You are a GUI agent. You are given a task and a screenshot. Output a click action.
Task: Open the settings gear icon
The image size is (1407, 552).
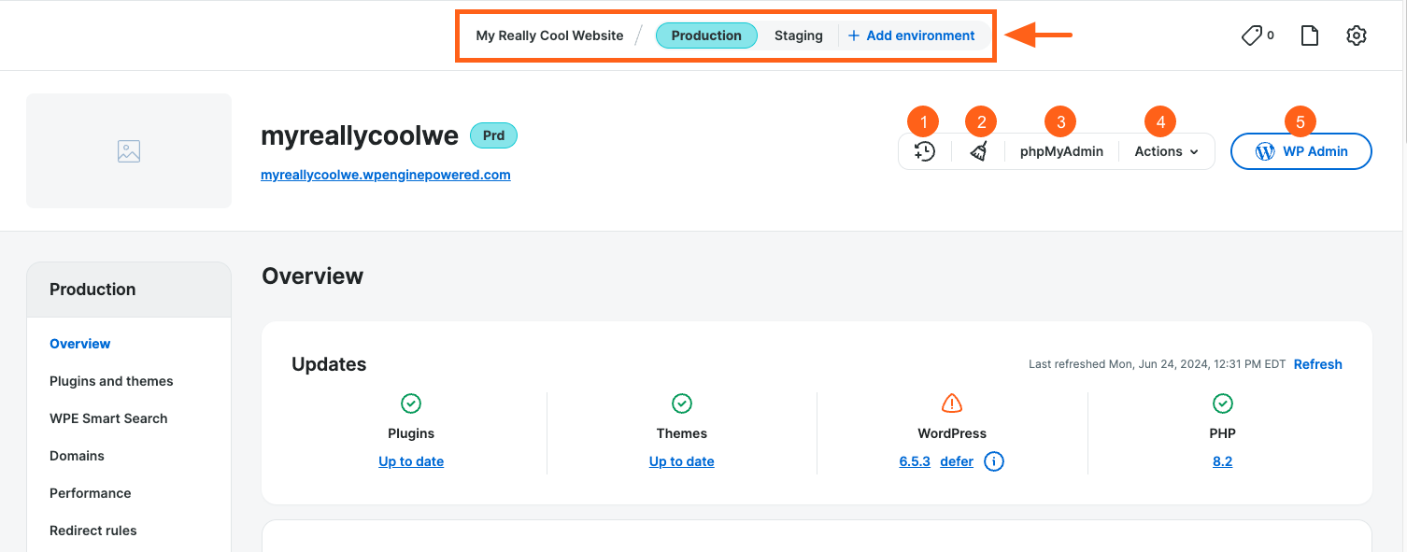pos(1357,35)
